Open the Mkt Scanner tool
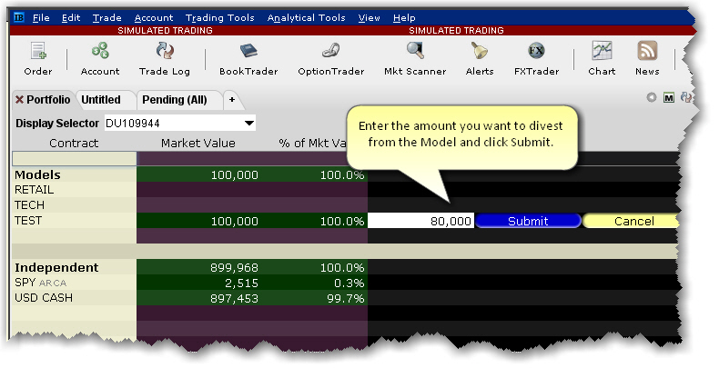Screen dimensions: 719x368 click(414, 58)
